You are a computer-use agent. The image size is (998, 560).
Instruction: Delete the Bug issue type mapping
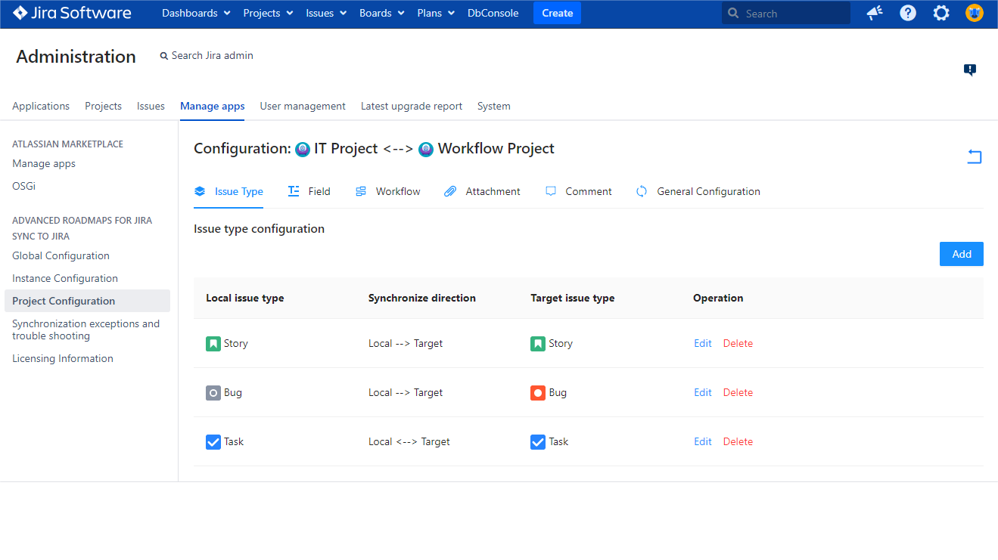(x=738, y=392)
